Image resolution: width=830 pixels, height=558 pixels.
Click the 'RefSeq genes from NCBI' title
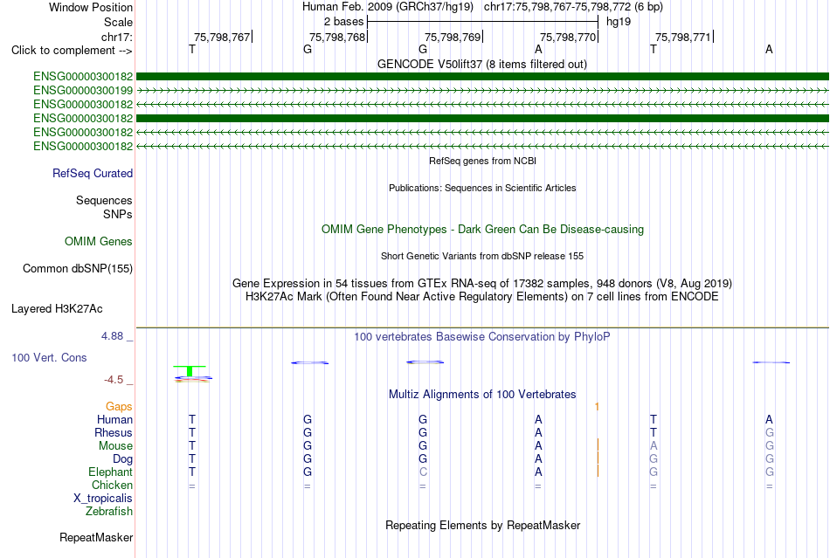[x=483, y=161]
